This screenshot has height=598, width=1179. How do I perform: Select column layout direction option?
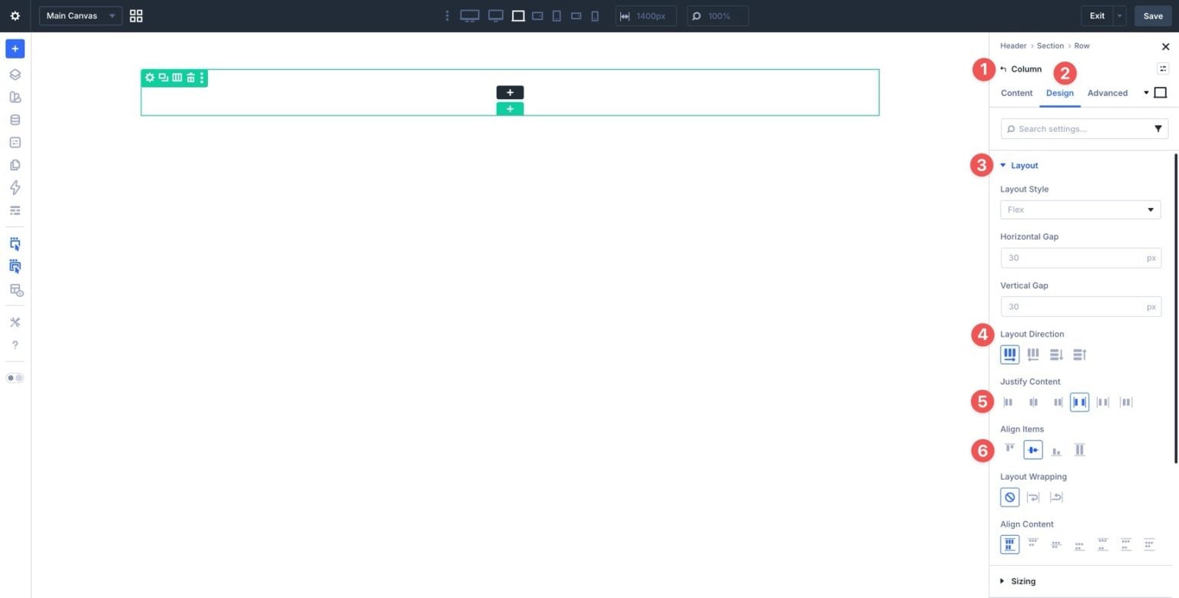click(1056, 355)
